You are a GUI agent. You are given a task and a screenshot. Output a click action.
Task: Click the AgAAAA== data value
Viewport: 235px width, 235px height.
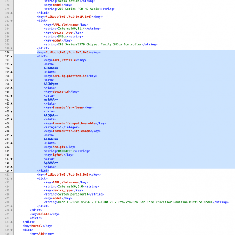coord(51,163)
